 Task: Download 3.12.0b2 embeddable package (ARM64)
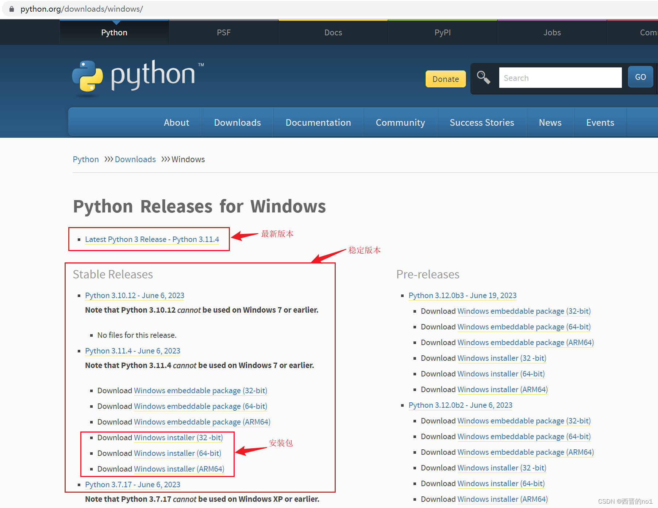point(526,452)
